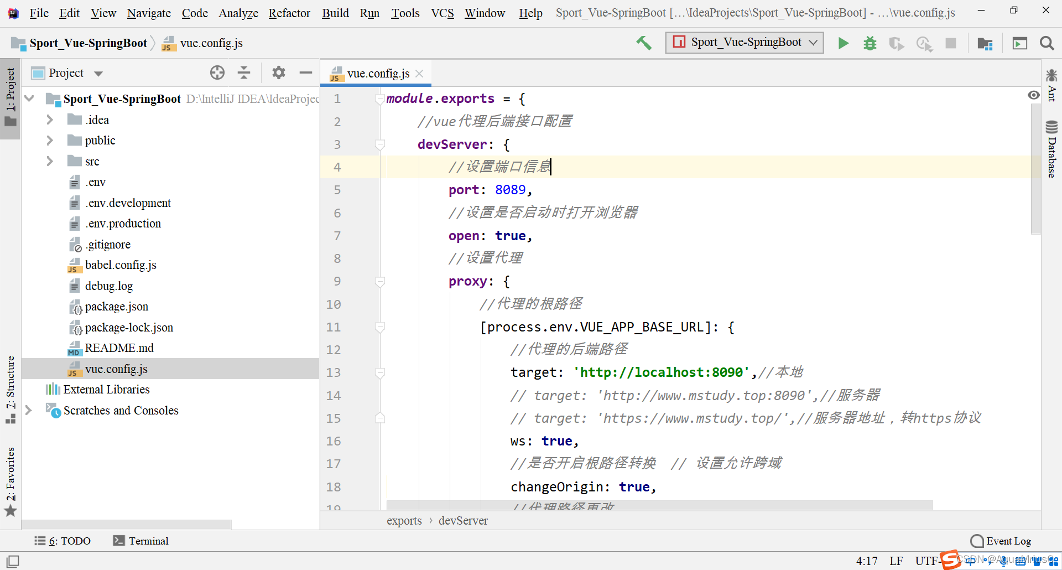
Task: Expand the .idea folder
Action: click(x=50, y=120)
